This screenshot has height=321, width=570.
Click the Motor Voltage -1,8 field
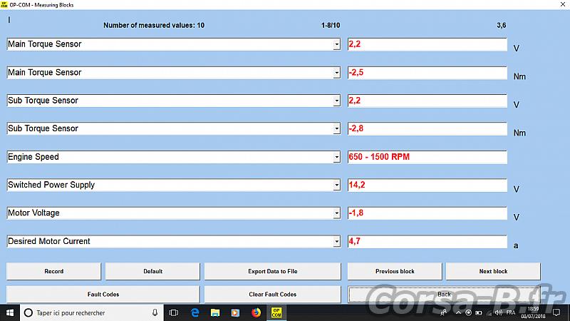(427, 213)
